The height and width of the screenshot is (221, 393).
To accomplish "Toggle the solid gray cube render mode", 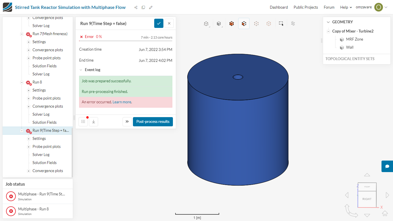I will 219,24.
